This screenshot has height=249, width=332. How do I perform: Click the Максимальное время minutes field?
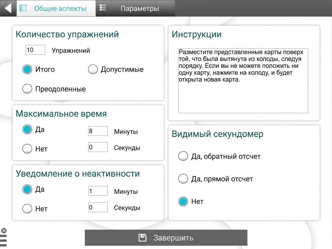[98, 131]
